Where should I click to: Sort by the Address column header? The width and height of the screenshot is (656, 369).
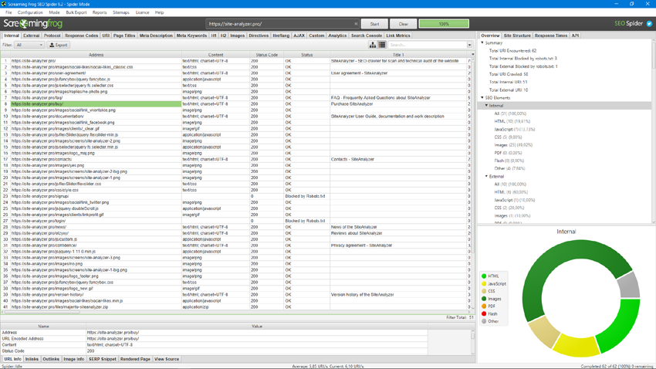pos(96,55)
